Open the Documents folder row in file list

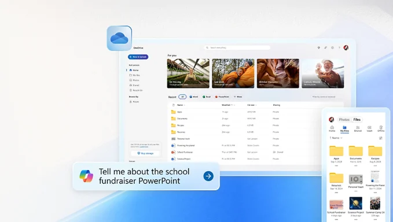(x=255, y=119)
